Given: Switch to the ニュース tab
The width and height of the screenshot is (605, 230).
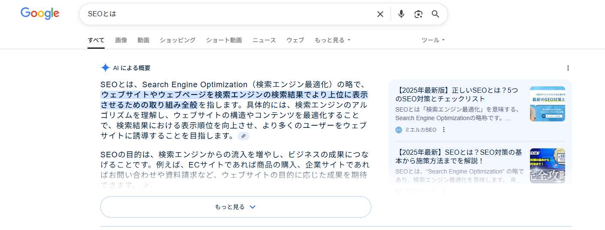Looking at the screenshot, I should (x=264, y=40).
